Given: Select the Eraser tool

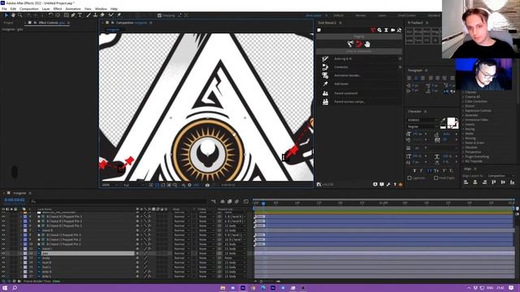Looking at the screenshot, I should [x=102, y=15].
